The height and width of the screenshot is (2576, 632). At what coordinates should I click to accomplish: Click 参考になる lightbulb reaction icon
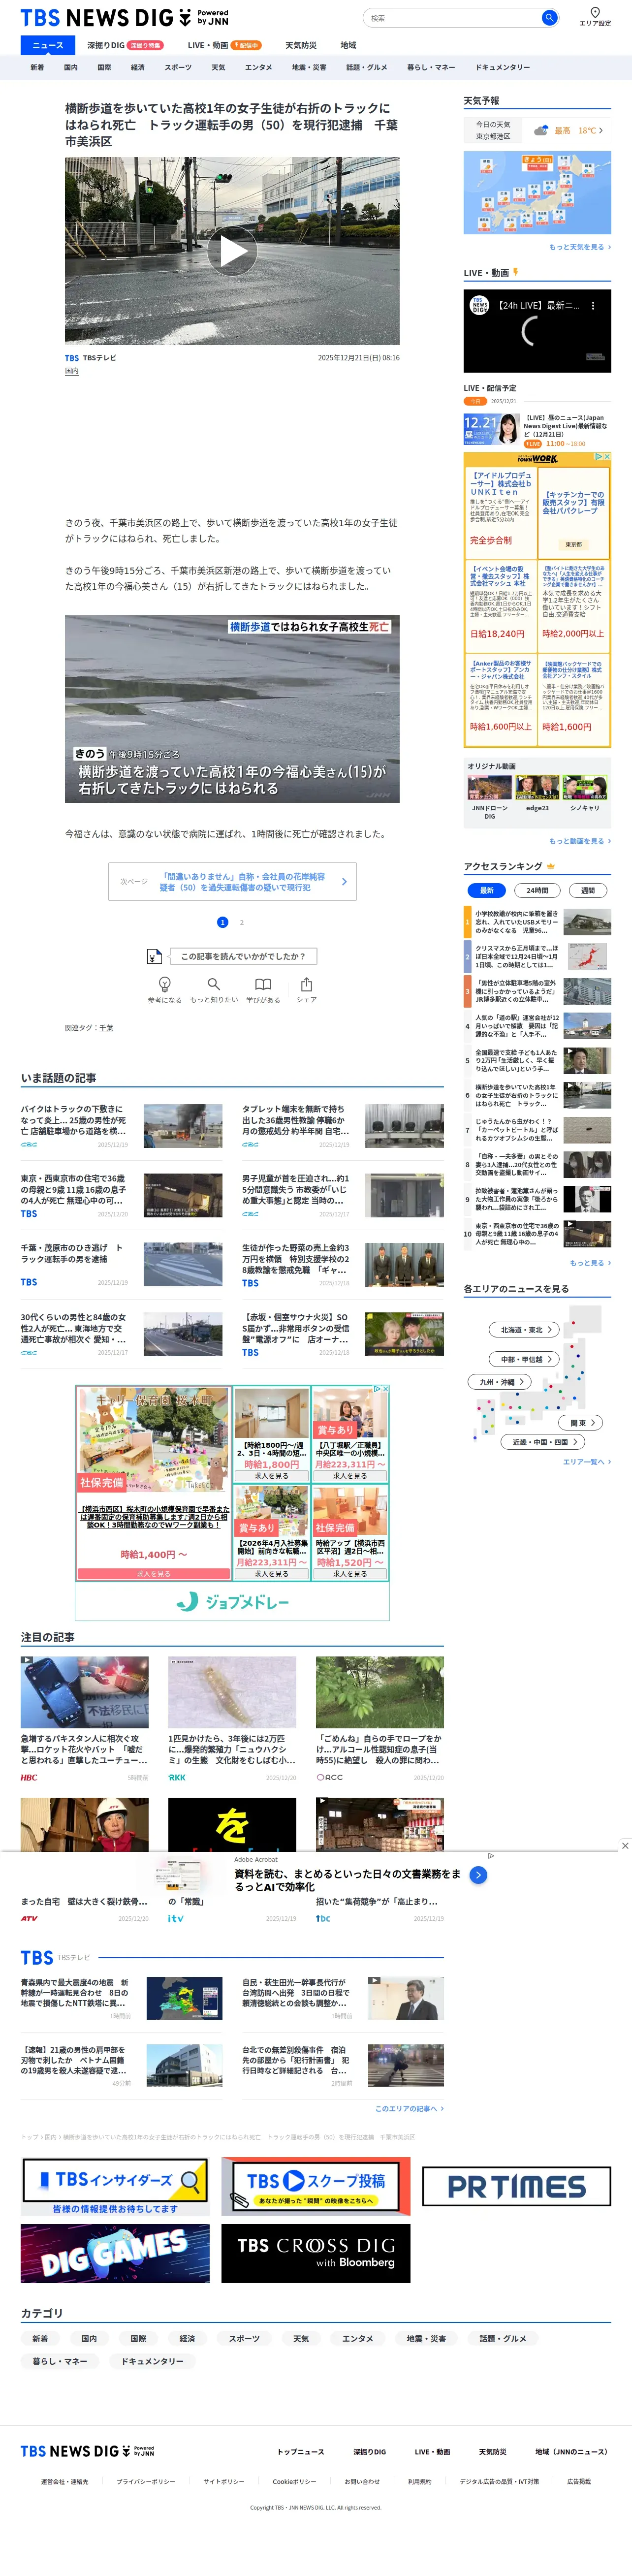pyautogui.click(x=164, y=984)
